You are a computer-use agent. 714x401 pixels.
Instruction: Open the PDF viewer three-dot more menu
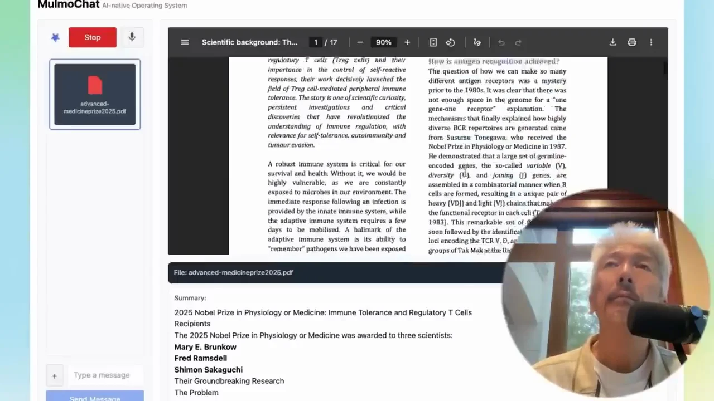[651, 42]
